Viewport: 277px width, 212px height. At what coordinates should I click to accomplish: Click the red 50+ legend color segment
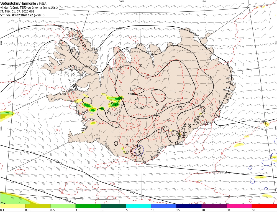pos(265,206)
